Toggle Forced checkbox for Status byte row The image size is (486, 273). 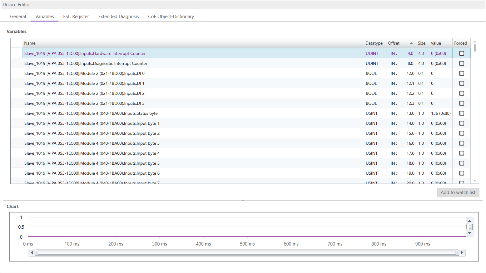pos(462,113)
